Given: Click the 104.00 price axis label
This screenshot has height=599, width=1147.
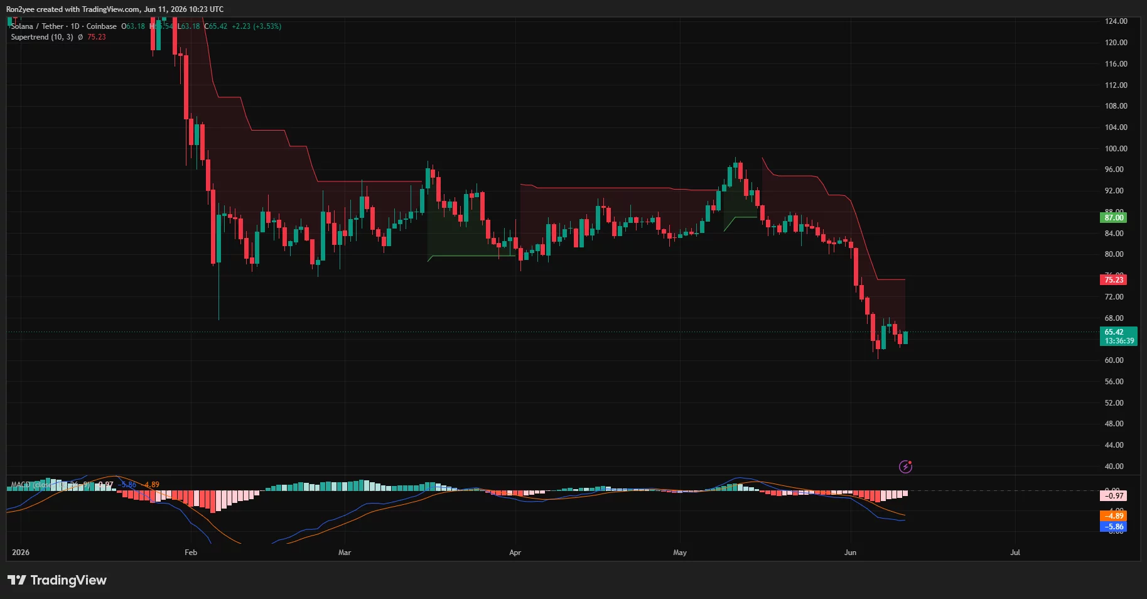Looking at the screenshot, I should pyautogui.click(x=1116, y=127).
